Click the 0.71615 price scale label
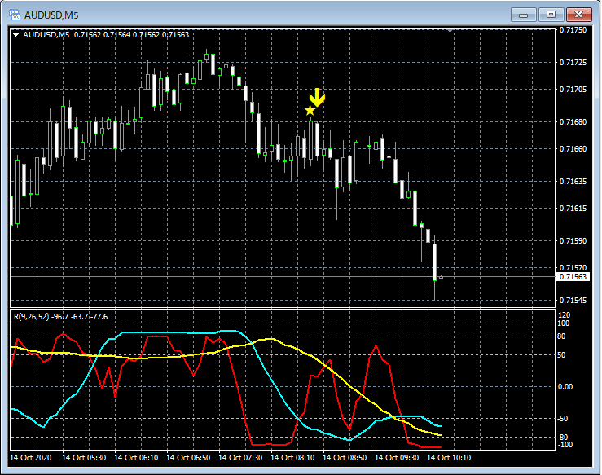 coord(573,208)
